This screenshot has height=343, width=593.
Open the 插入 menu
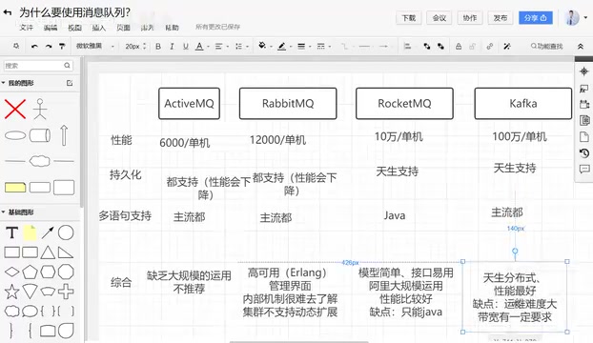[x=99, y=28]
